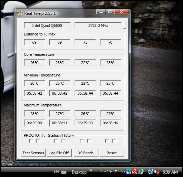
Task: Open the Xear 3D tray icon
Action: [128, 171]
